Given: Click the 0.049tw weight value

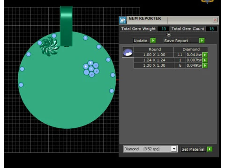Looking at the screenshot, I should click(x=194, y=65).
